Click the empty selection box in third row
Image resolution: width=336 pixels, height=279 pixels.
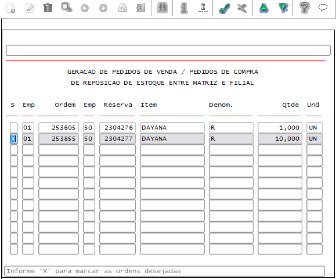click(x=14, y=150)
